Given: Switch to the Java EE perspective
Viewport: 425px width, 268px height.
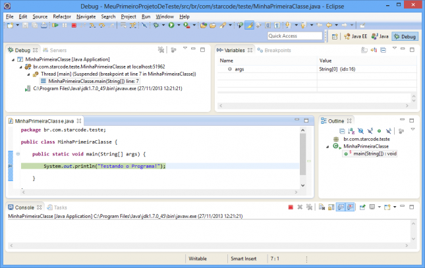Looking at the screenshot, I should (355, 36).
